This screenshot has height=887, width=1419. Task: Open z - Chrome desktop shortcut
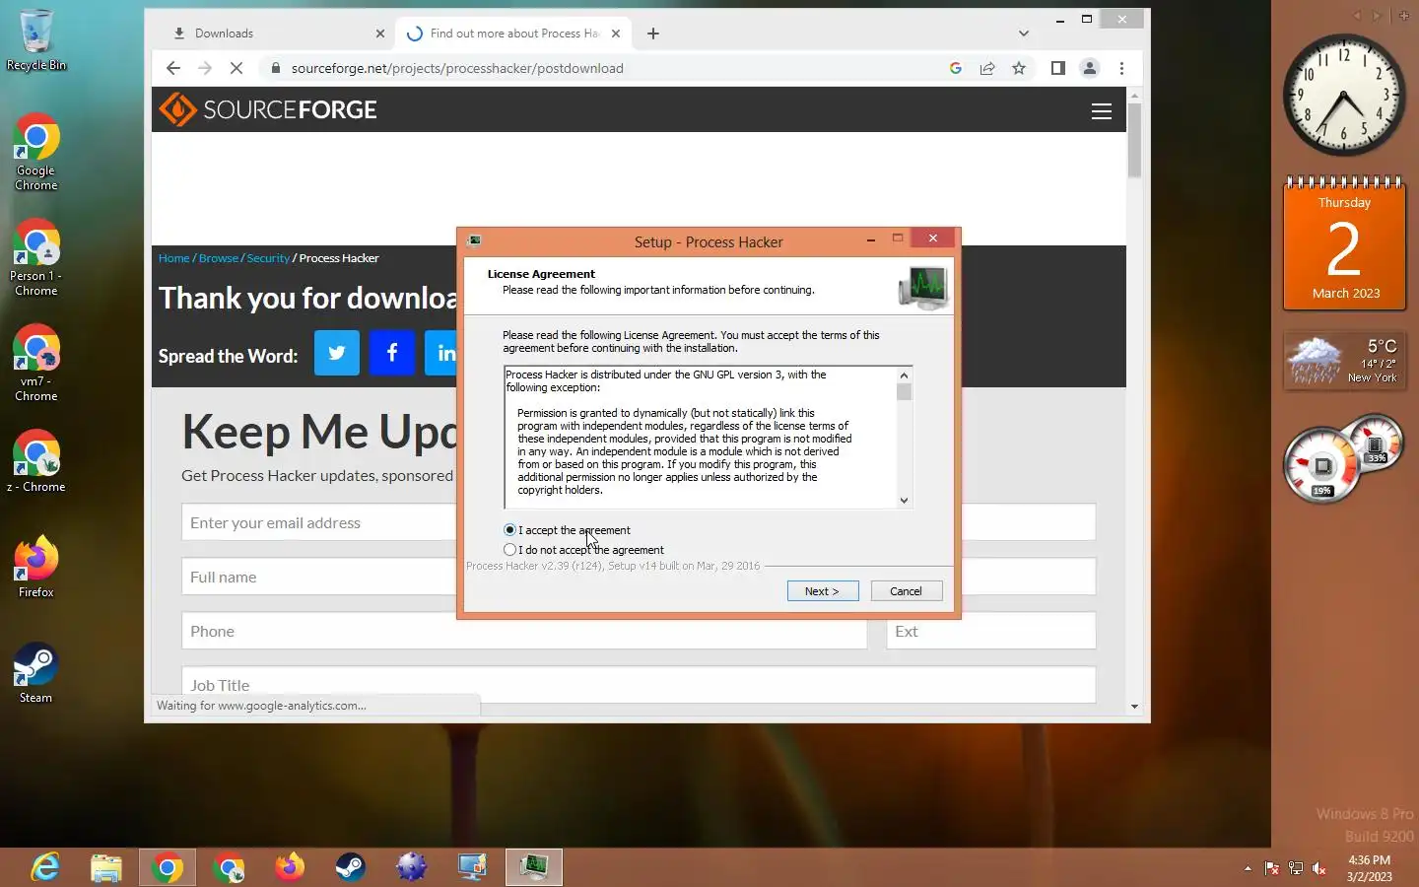coord(36,462)
